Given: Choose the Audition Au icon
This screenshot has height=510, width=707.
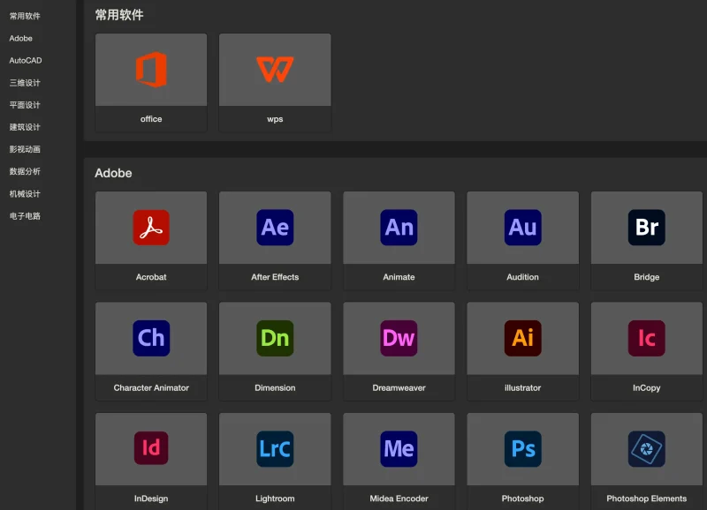Looking at the screenshot, I should pos(522,228).
